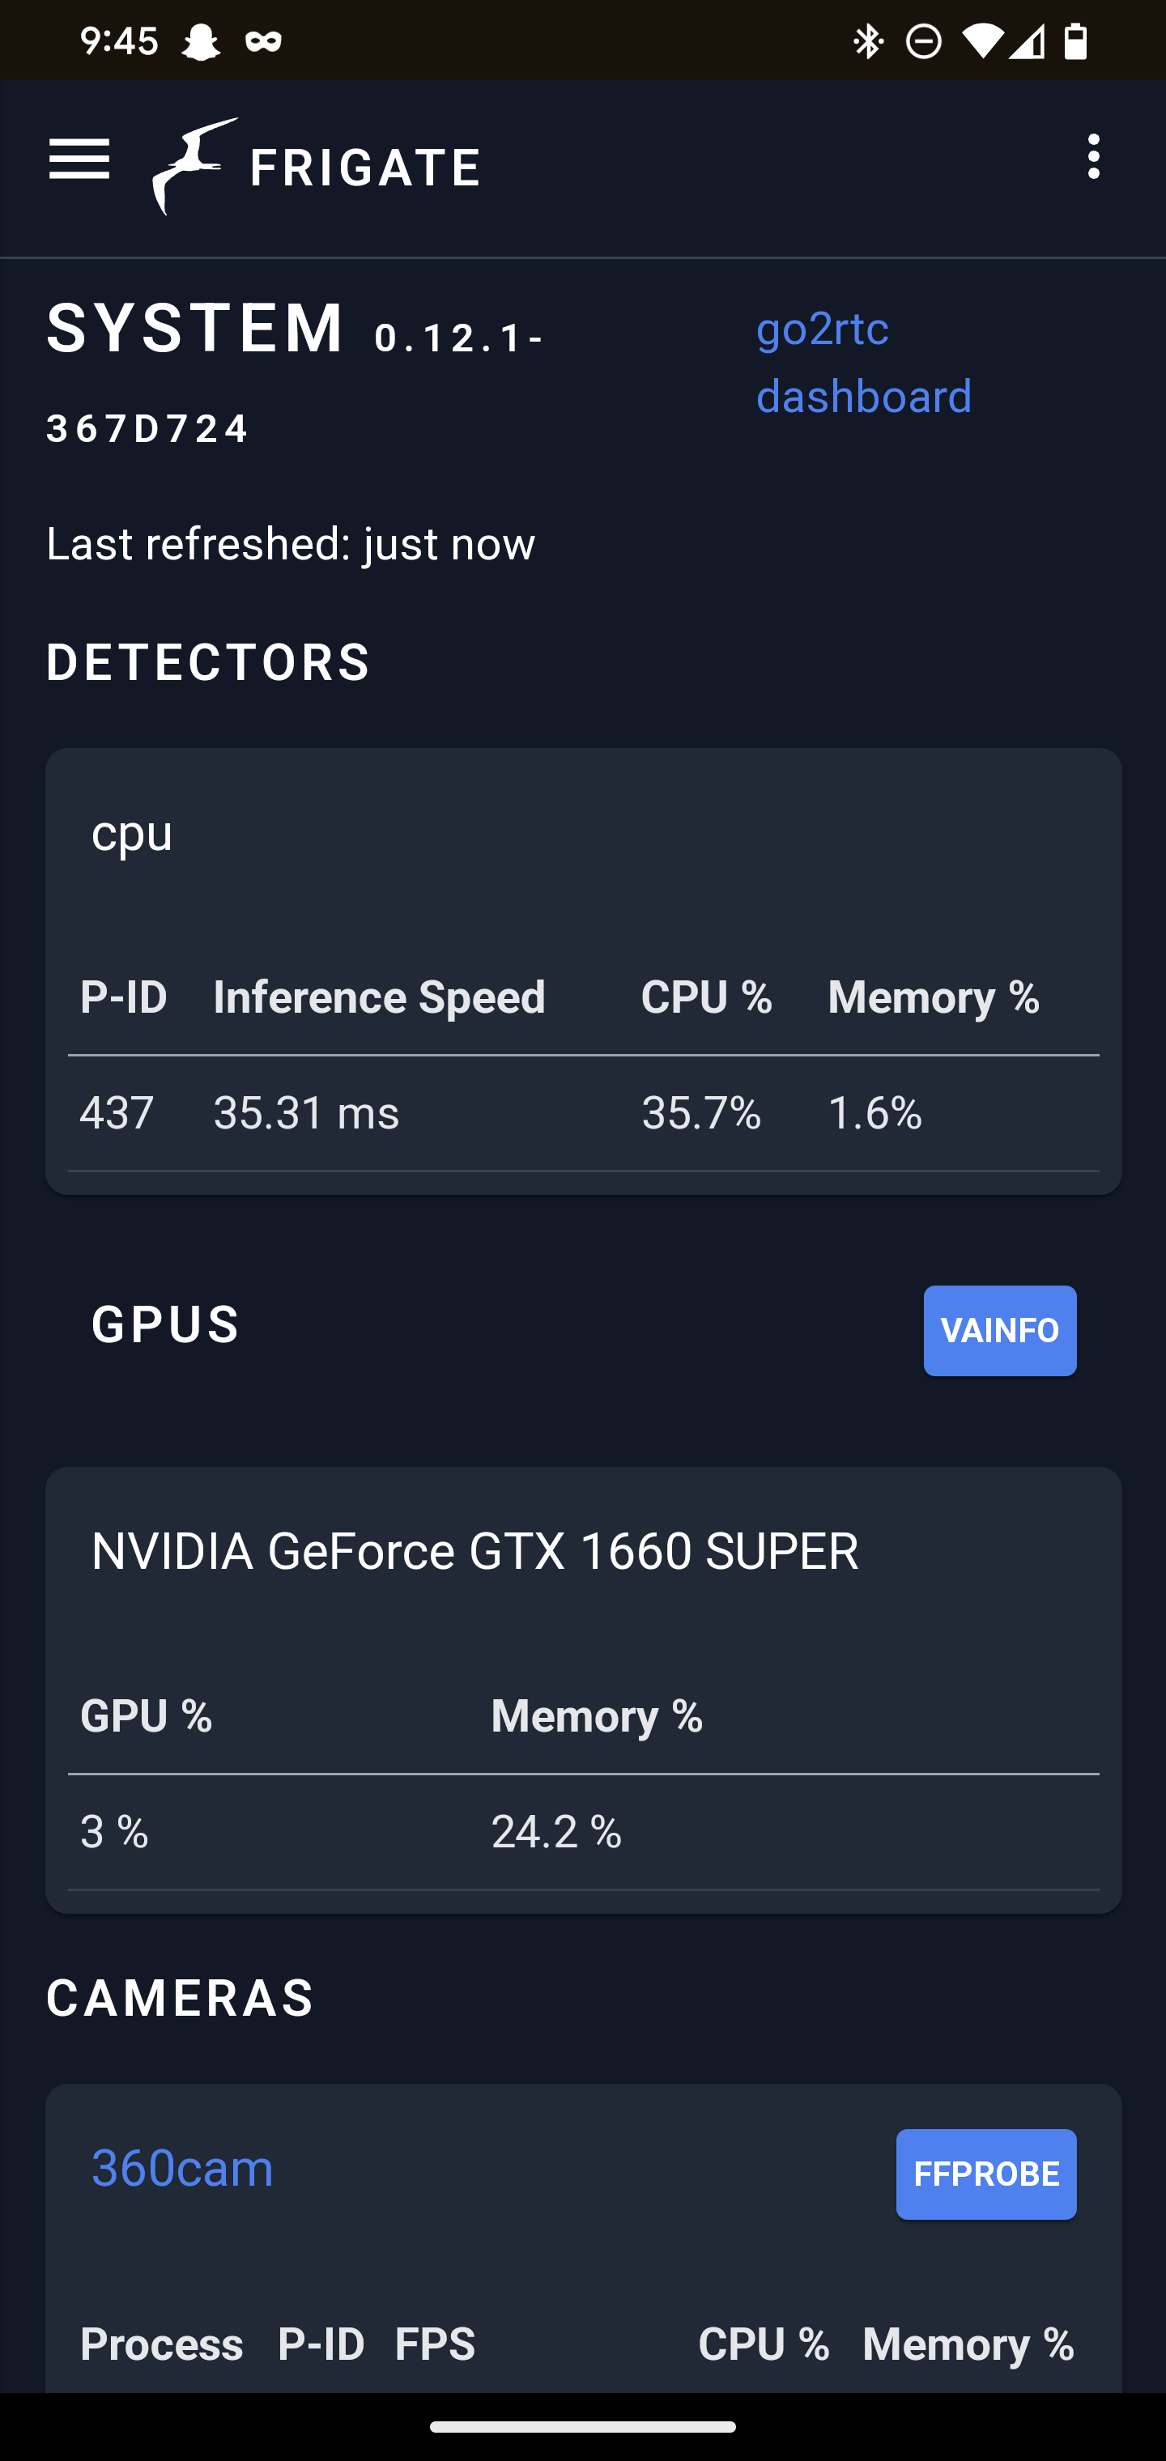Viewport: 1166px width, 2461px height.
Task: Tap the gesture navigation bar at bottom
Action: point(583,2428)
